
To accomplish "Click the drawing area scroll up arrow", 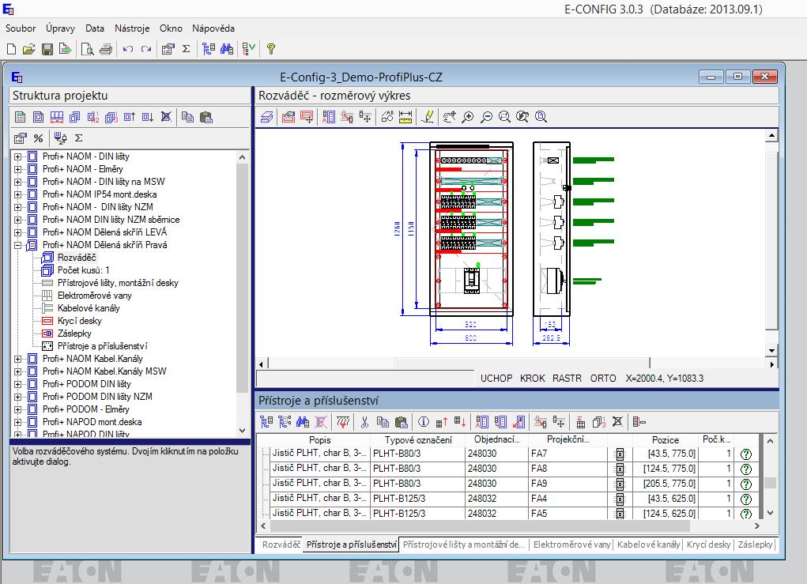I will (771, 136).
